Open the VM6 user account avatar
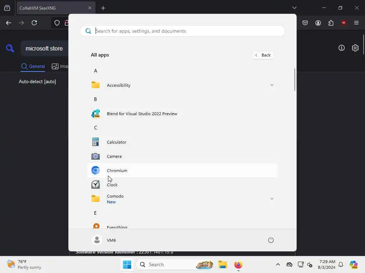 point(97,240)
